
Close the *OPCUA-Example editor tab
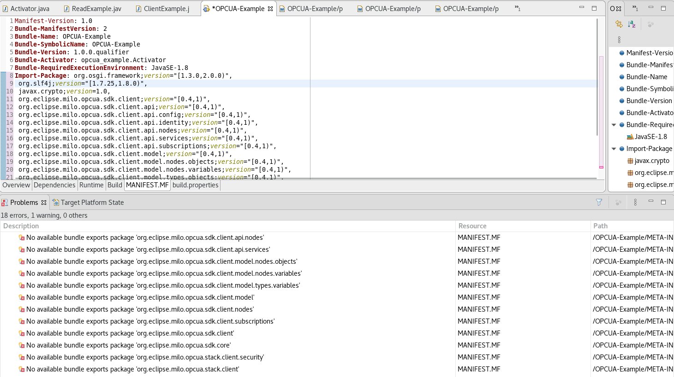click(270, 8)
